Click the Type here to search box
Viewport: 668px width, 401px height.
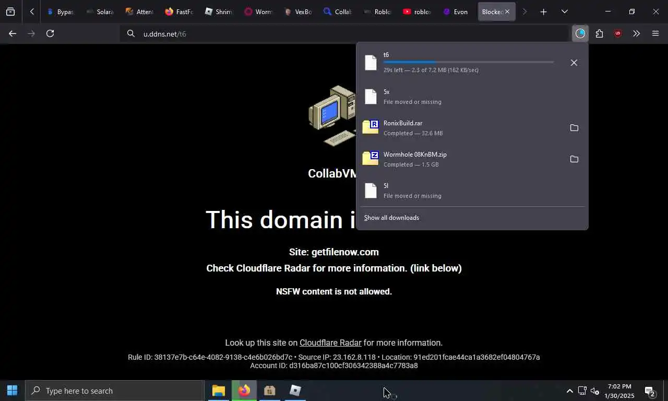click(115, 391)
